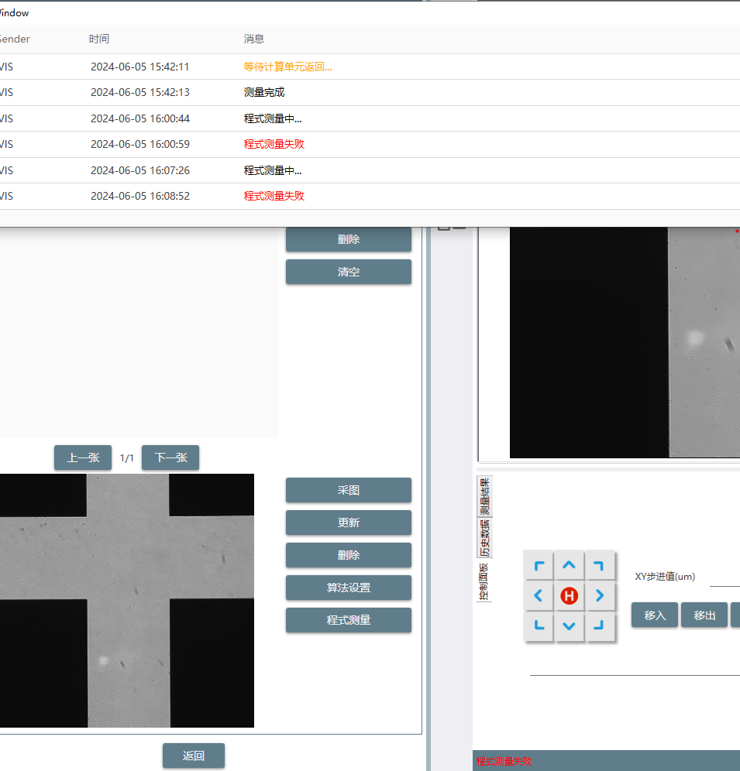The height and width of the screenshot is (771, 740).
Task: Click the 更新 button
Action: 349,523
